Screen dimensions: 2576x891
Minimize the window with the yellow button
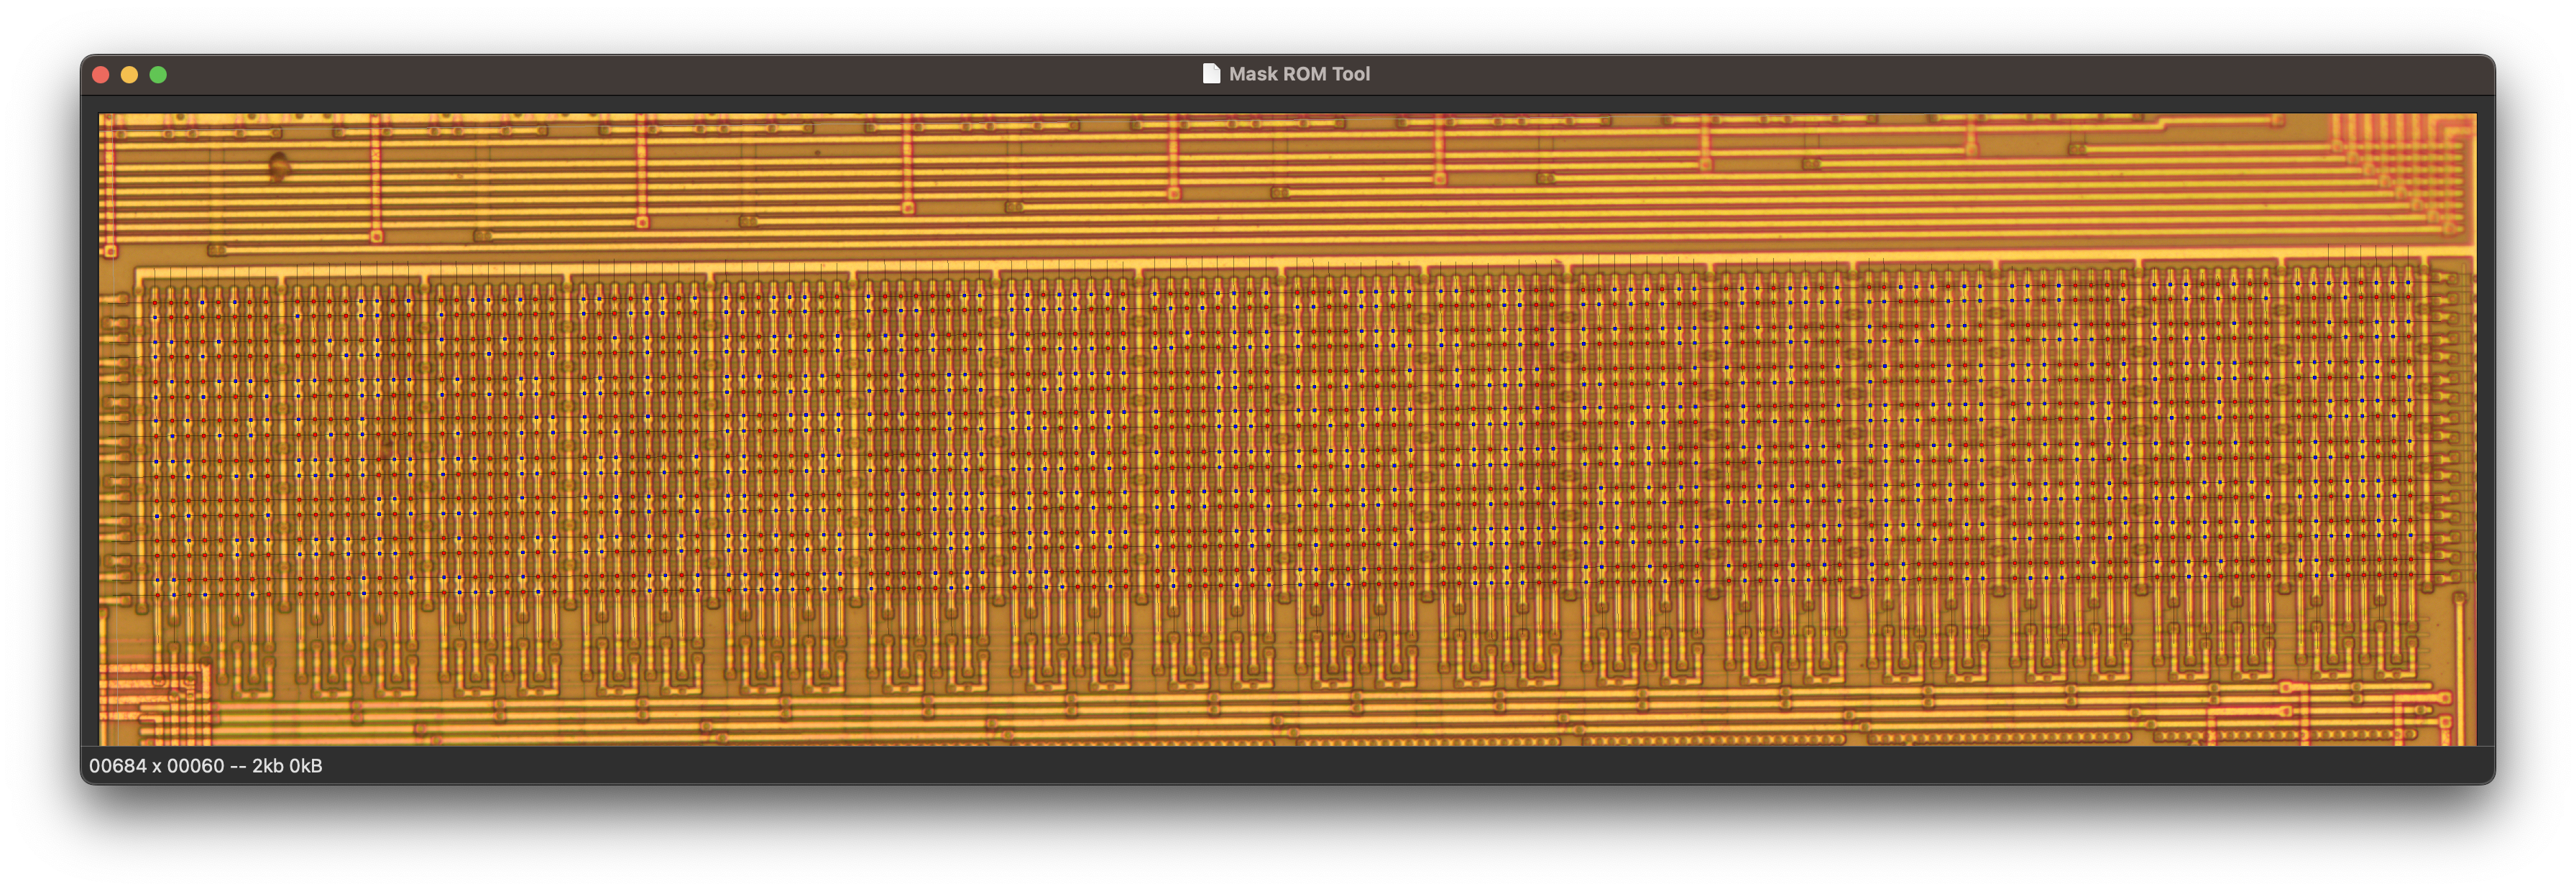click(129, 75)
